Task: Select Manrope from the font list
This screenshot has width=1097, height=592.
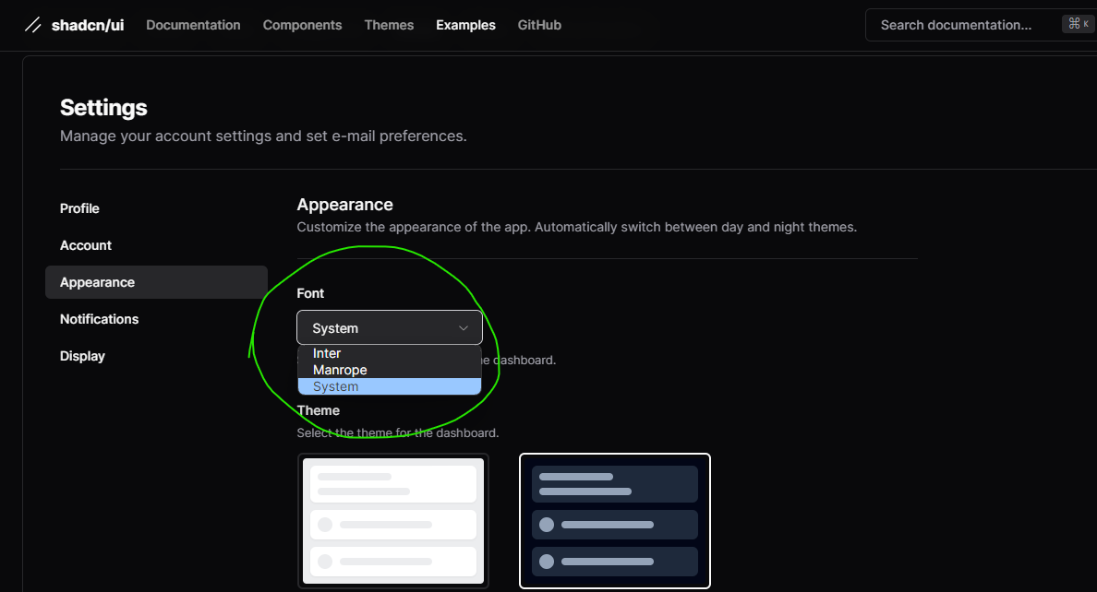Action: (x=340, y=370)
